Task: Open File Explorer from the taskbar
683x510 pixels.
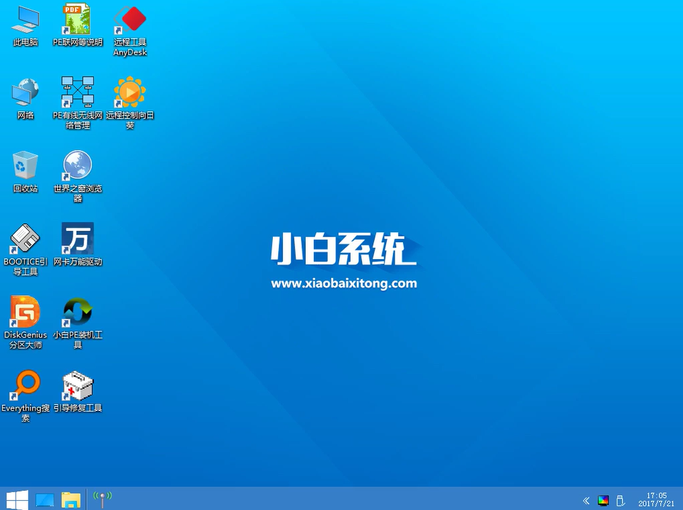Action: coord(71,499)
